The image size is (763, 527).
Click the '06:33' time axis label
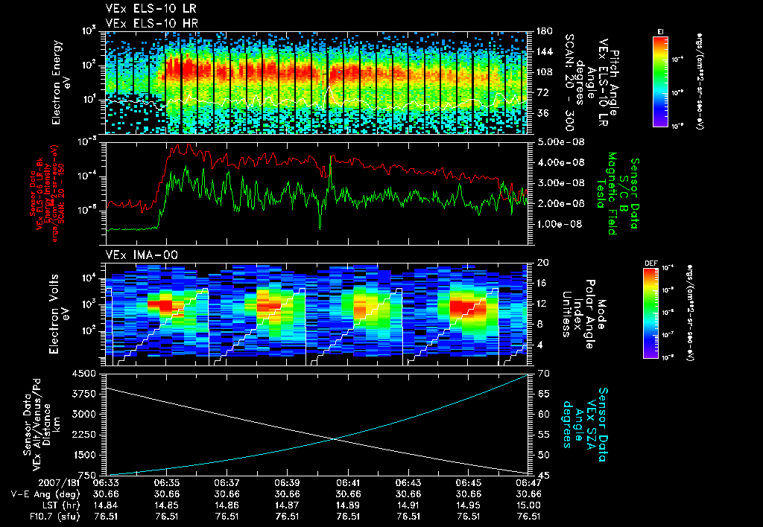pyautogui.click(x=106, y=483)
